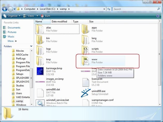
Task: Open recent pages dropdown next to Forward
Action: click(14, 9)
